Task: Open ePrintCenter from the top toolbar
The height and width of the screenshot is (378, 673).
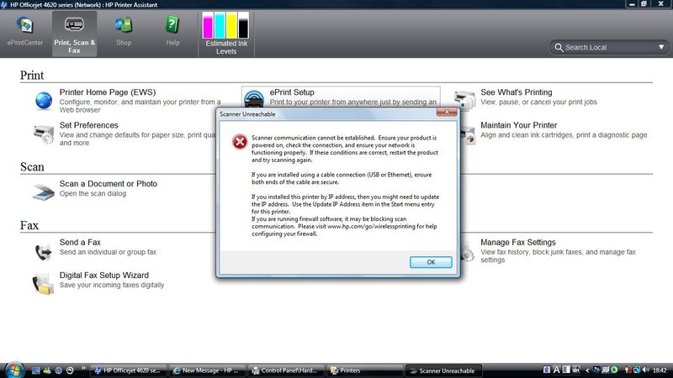Action: click(25, 31)
